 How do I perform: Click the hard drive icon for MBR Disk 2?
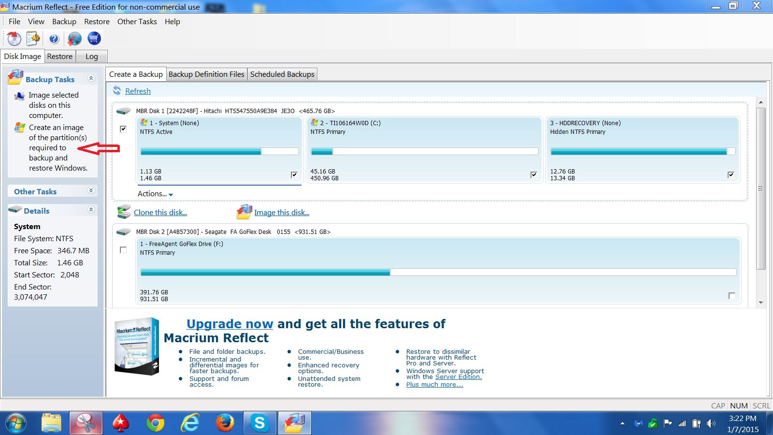[124, 232]
